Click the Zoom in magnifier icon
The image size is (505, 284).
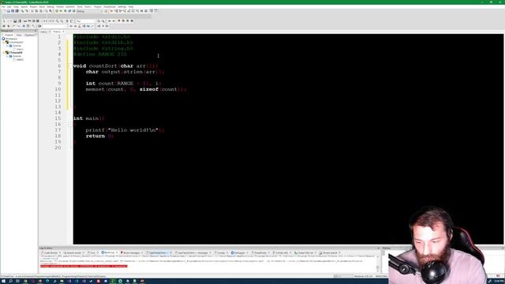click(57, 21)
